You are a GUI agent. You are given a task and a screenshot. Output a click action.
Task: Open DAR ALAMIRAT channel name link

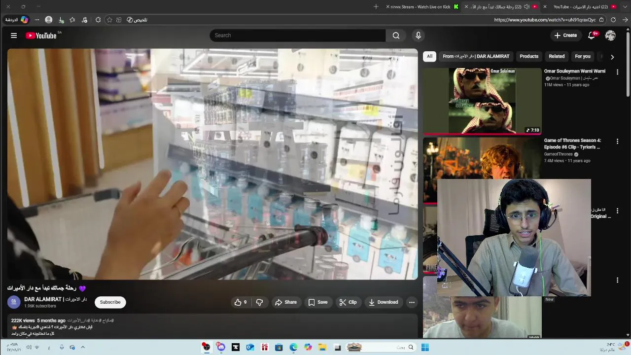(x=55, y=299)
